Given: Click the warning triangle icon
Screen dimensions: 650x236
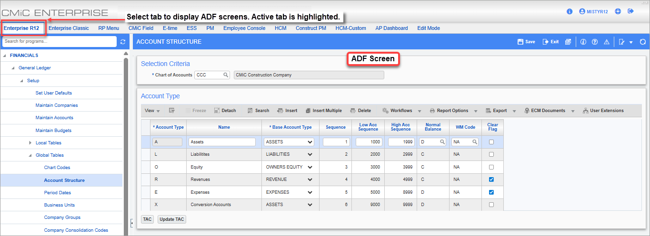Looking at the screenshot, I should click(607, 42).
